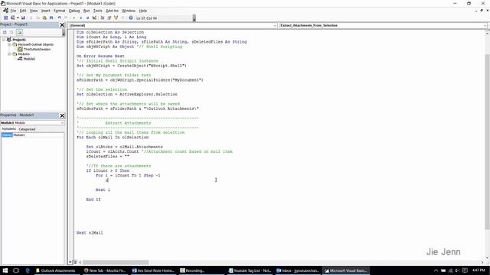The height and width of the screenshot is (275, 490).
Task: Click the View Object icon in Project panel
Action: [11, 32]
